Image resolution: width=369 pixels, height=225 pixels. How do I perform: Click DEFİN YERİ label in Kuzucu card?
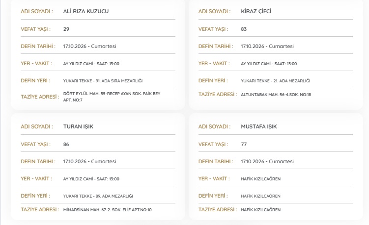coord(35,80)
